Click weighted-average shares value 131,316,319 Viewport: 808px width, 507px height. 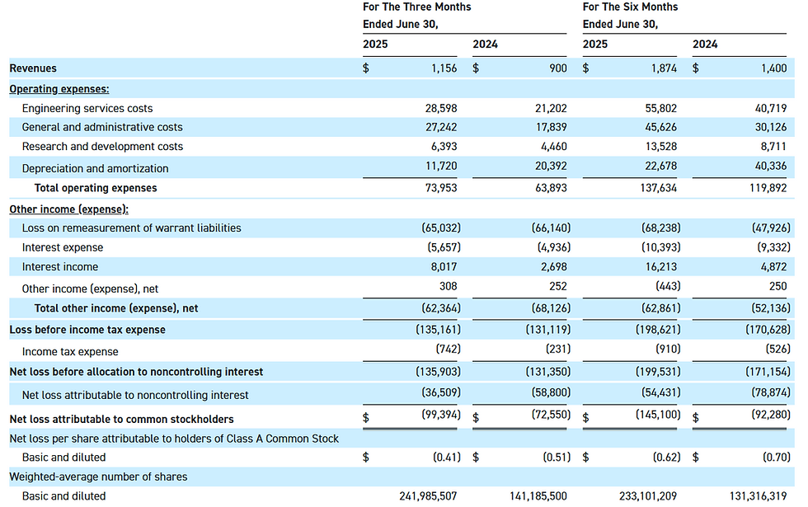[x=758, y=496]
